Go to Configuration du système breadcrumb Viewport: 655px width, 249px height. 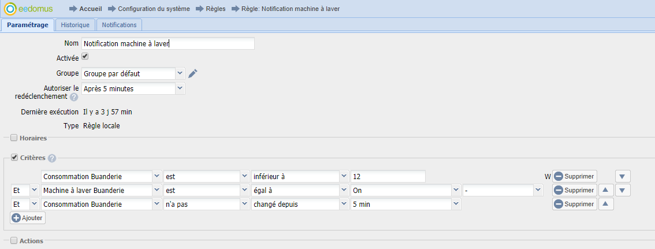154,9
